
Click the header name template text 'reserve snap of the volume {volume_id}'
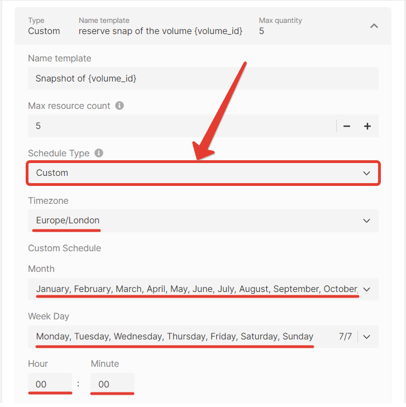(x=160, y=31)
